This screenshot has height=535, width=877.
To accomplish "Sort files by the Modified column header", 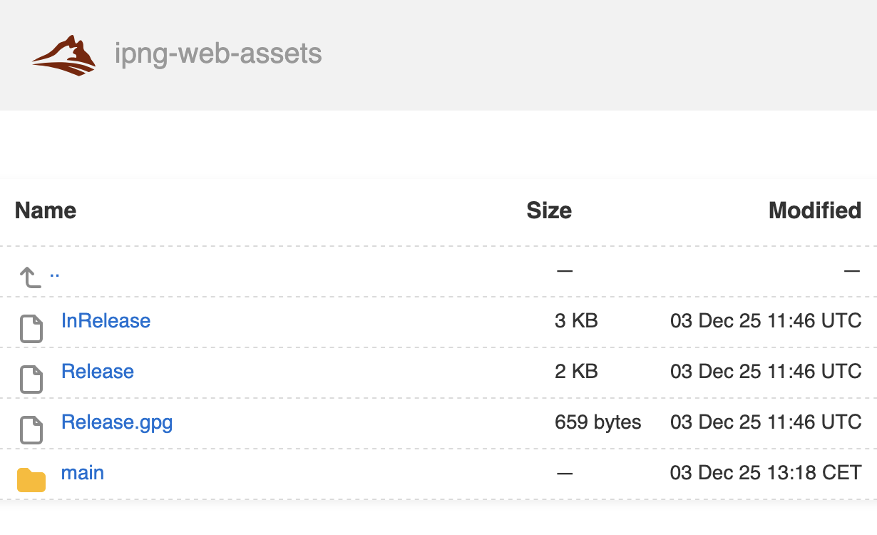I will 814,210.
